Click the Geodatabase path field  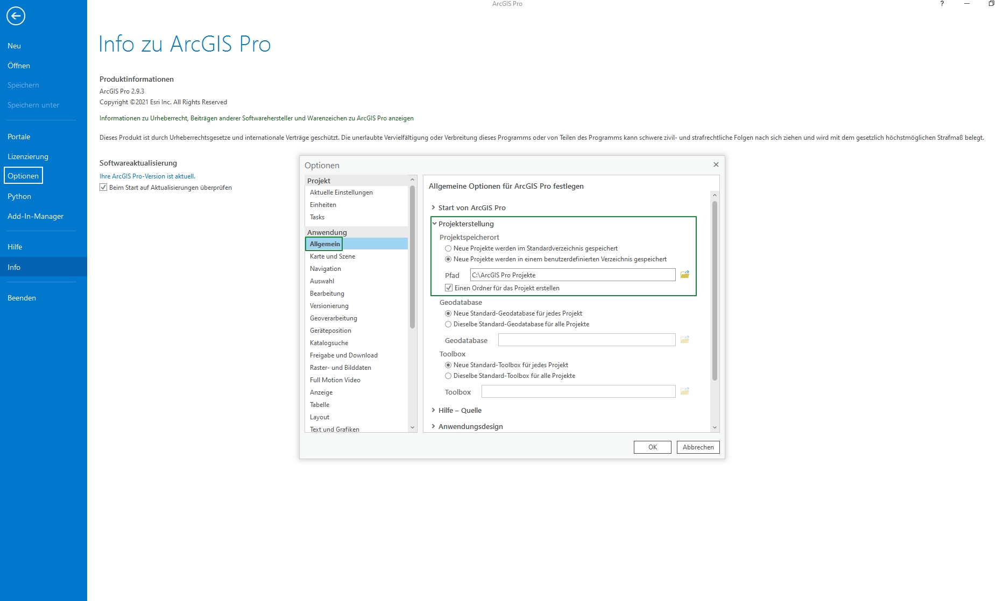click(586, 340)
